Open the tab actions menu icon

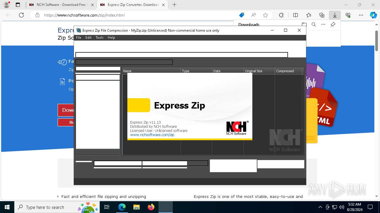click(18, 5)
